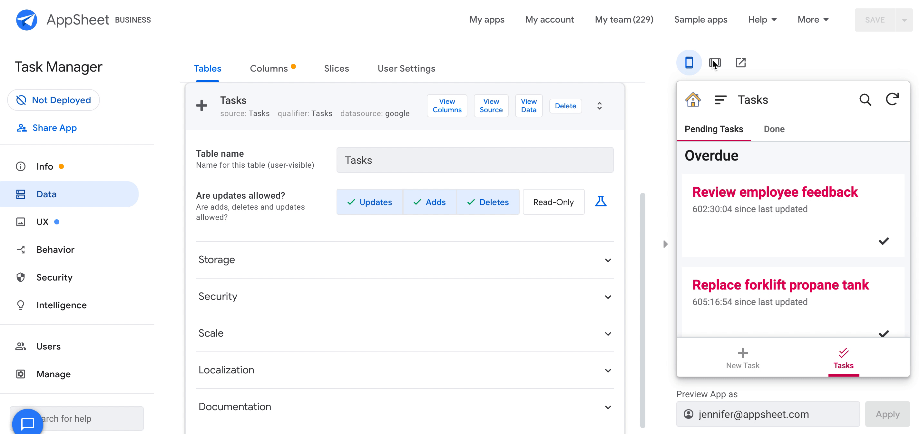Toggle the Updates permission option
The height and width of the screenshot is (434, 920).
(x=369, y=202)
